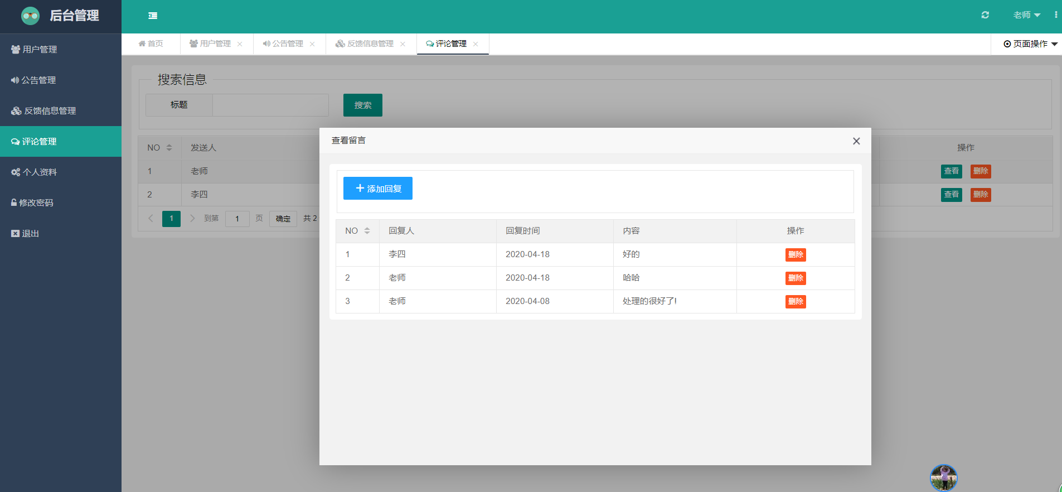
Task: Click the 发送人 column header
Action: point(203,148)
